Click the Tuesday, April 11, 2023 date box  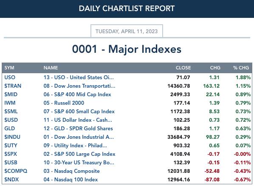(x=127, y=31)
